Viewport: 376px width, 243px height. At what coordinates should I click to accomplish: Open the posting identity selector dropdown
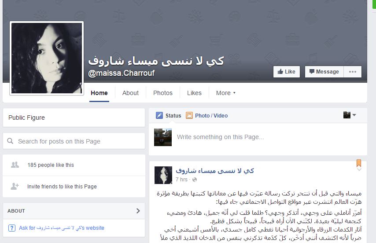[350, 115]
